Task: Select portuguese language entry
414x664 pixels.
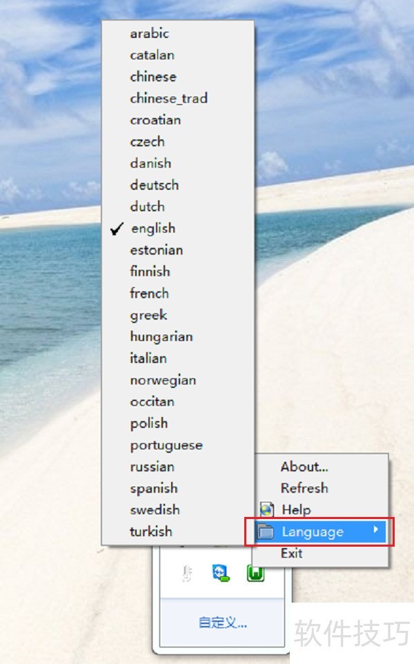Action: (x=166, y=445)
